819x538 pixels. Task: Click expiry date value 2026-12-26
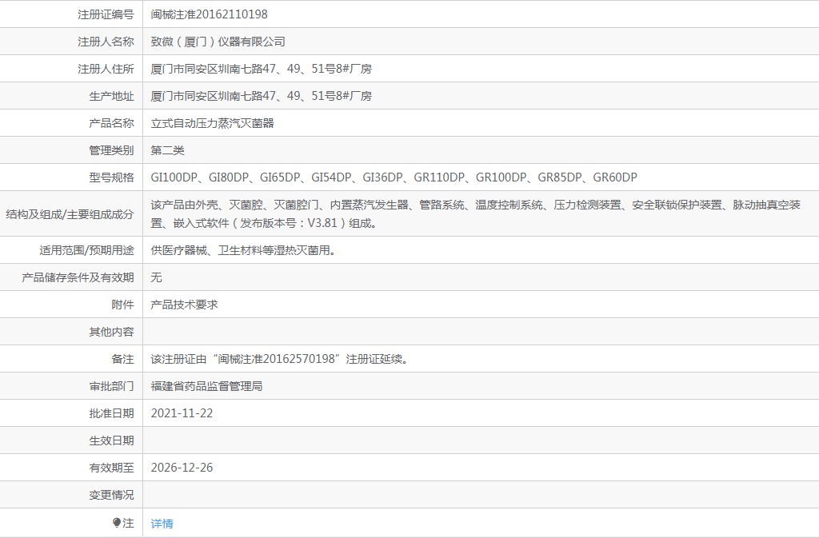coord(182,468)
